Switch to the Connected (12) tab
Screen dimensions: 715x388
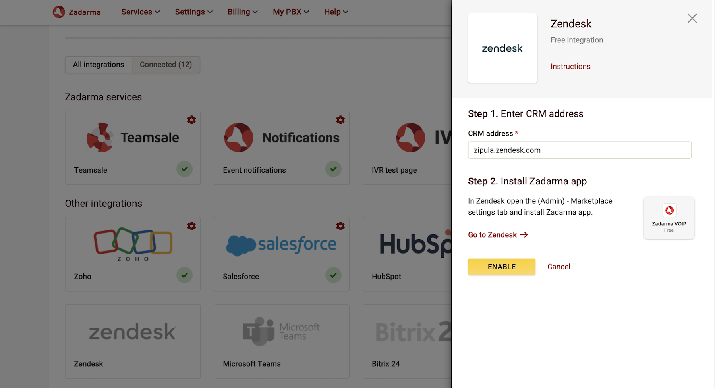pyautogui.click(x=166, y=65)
